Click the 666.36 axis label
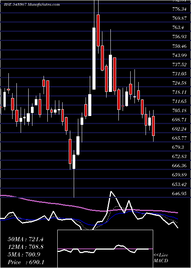 [179, 166]
